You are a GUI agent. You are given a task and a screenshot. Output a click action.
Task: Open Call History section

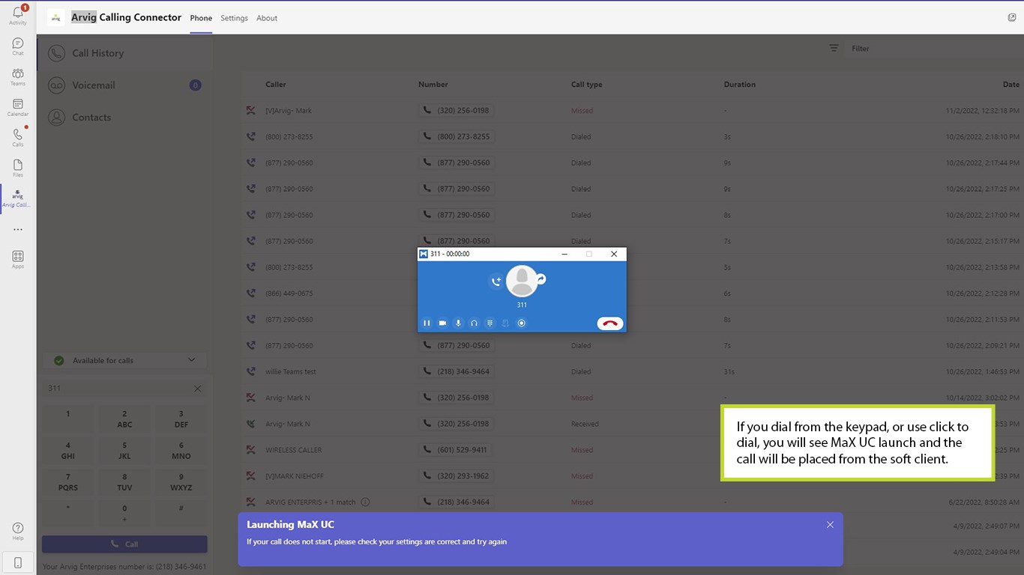coord(124,53)
